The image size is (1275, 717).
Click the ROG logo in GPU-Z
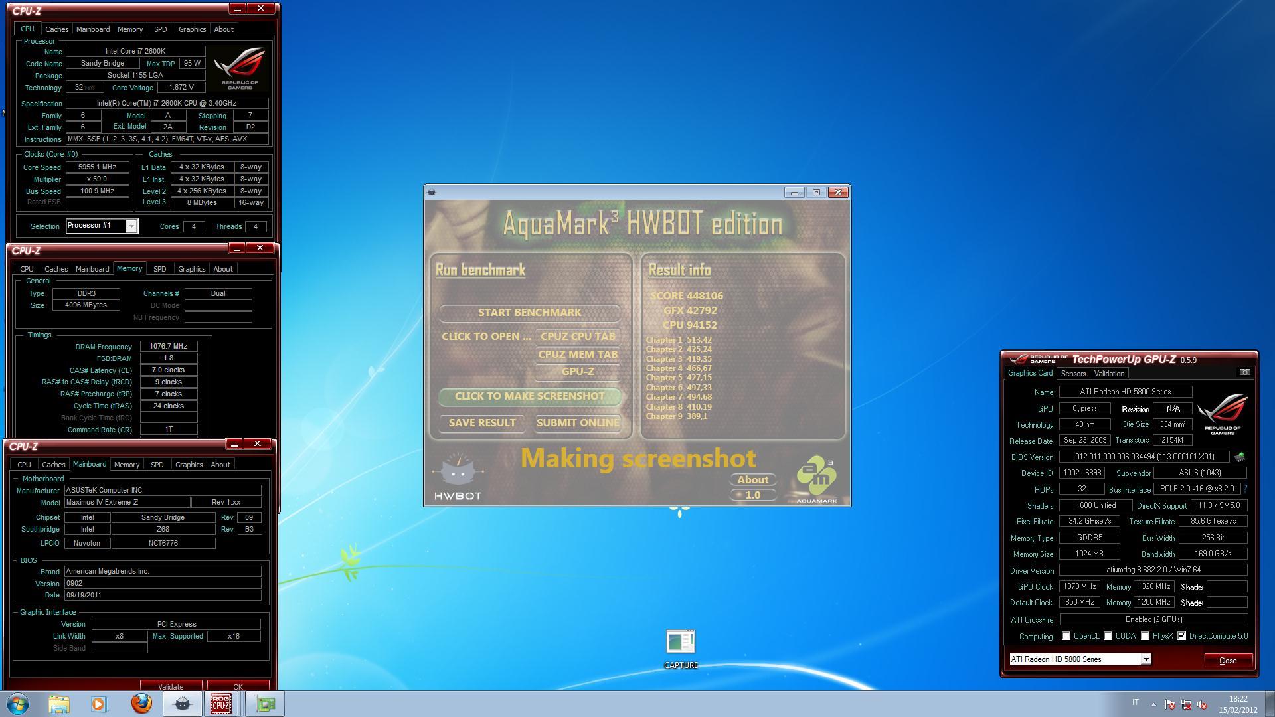click(1223, 414)
